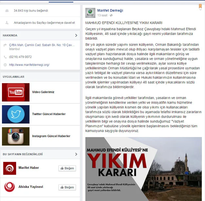Open the YouTube Video Galerimiz icon

pos(16,92)
